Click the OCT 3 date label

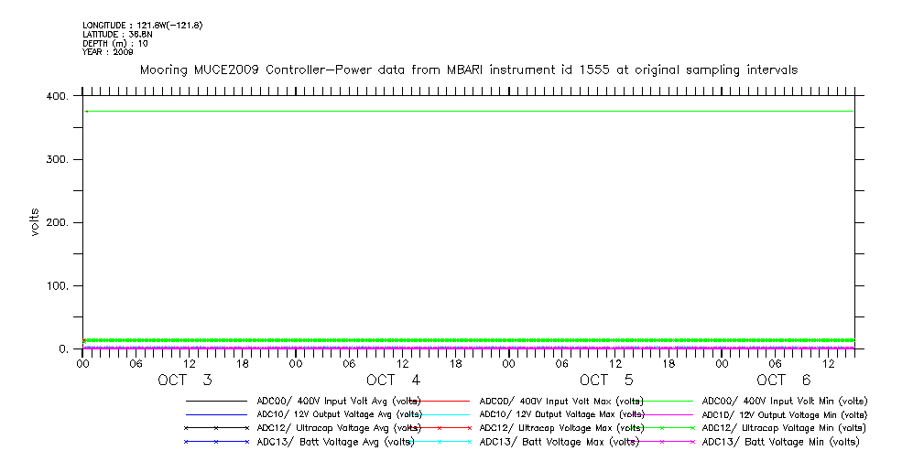185,381
